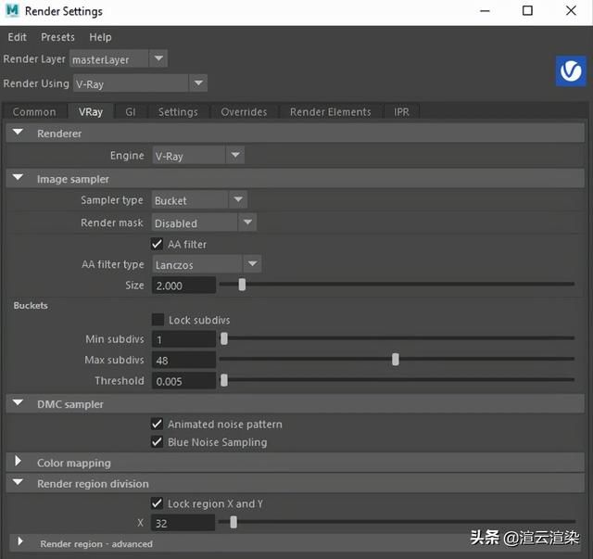Viewport: 593px width, 559px height.
Task: Open the Render Layer masterLayer dropdown
Action: tap(158, 59)
